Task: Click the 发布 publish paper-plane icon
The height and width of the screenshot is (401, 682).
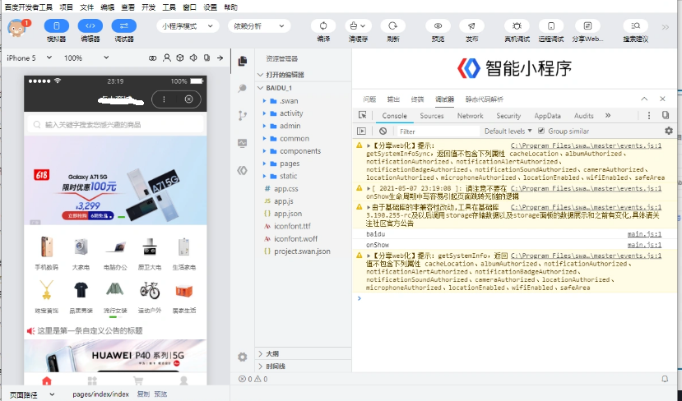Action: tap(472, 25)
